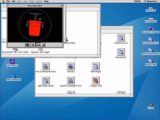Select the distance (dolly) tool in the 3D viewer

(33, 45)
